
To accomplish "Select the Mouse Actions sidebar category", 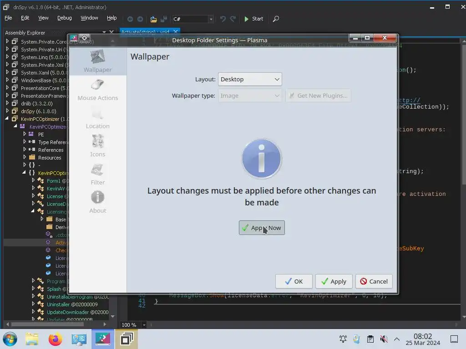I will pyautogui.click(x=98, y=90).
